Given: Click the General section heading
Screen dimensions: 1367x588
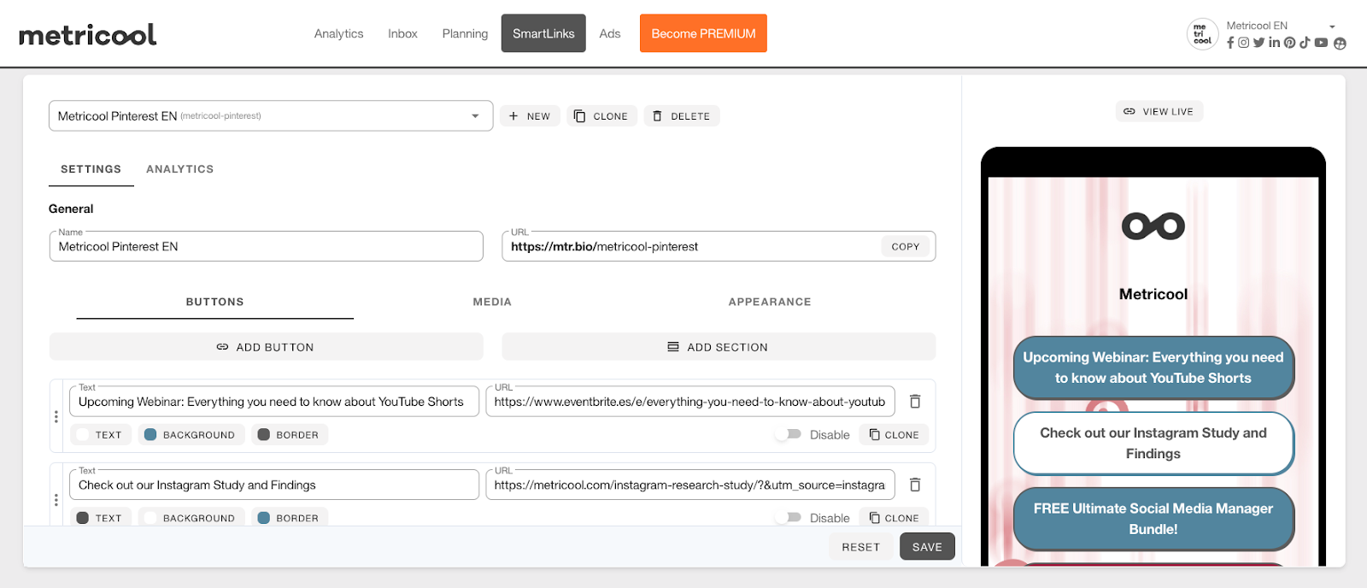Looking at the screenshot, I should (71, 209).
